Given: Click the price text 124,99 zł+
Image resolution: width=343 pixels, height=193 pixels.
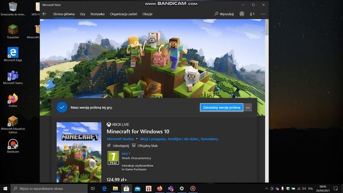Looking at the screenshot, I should 117,180.
